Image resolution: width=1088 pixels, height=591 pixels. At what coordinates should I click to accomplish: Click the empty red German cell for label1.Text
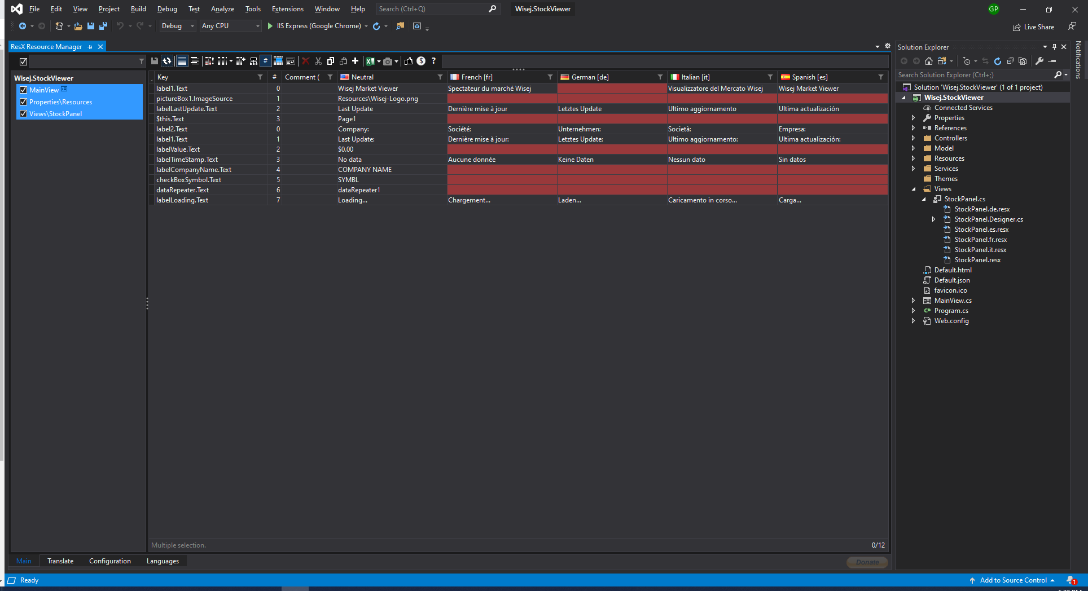(x=612, y=89)
